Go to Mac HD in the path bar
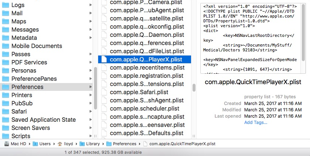This screenshot has width=310, height=156. (x=18, y=144)
